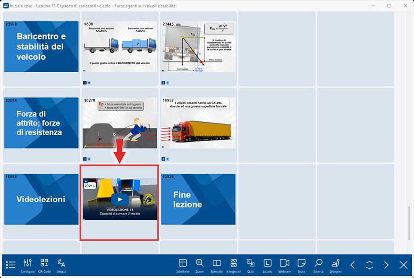Image resolution: width=414 pixels, height=278 pixels.
Task: Expand the up/down chevron navigation control
Action: pos(369,265)
